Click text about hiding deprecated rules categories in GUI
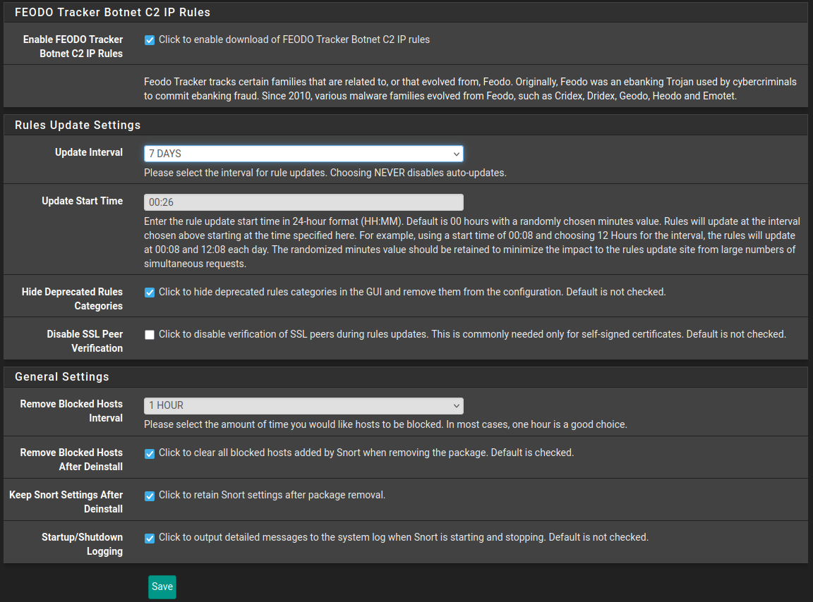This screenshot has height=602, width=813. click(x=412, y=293)
